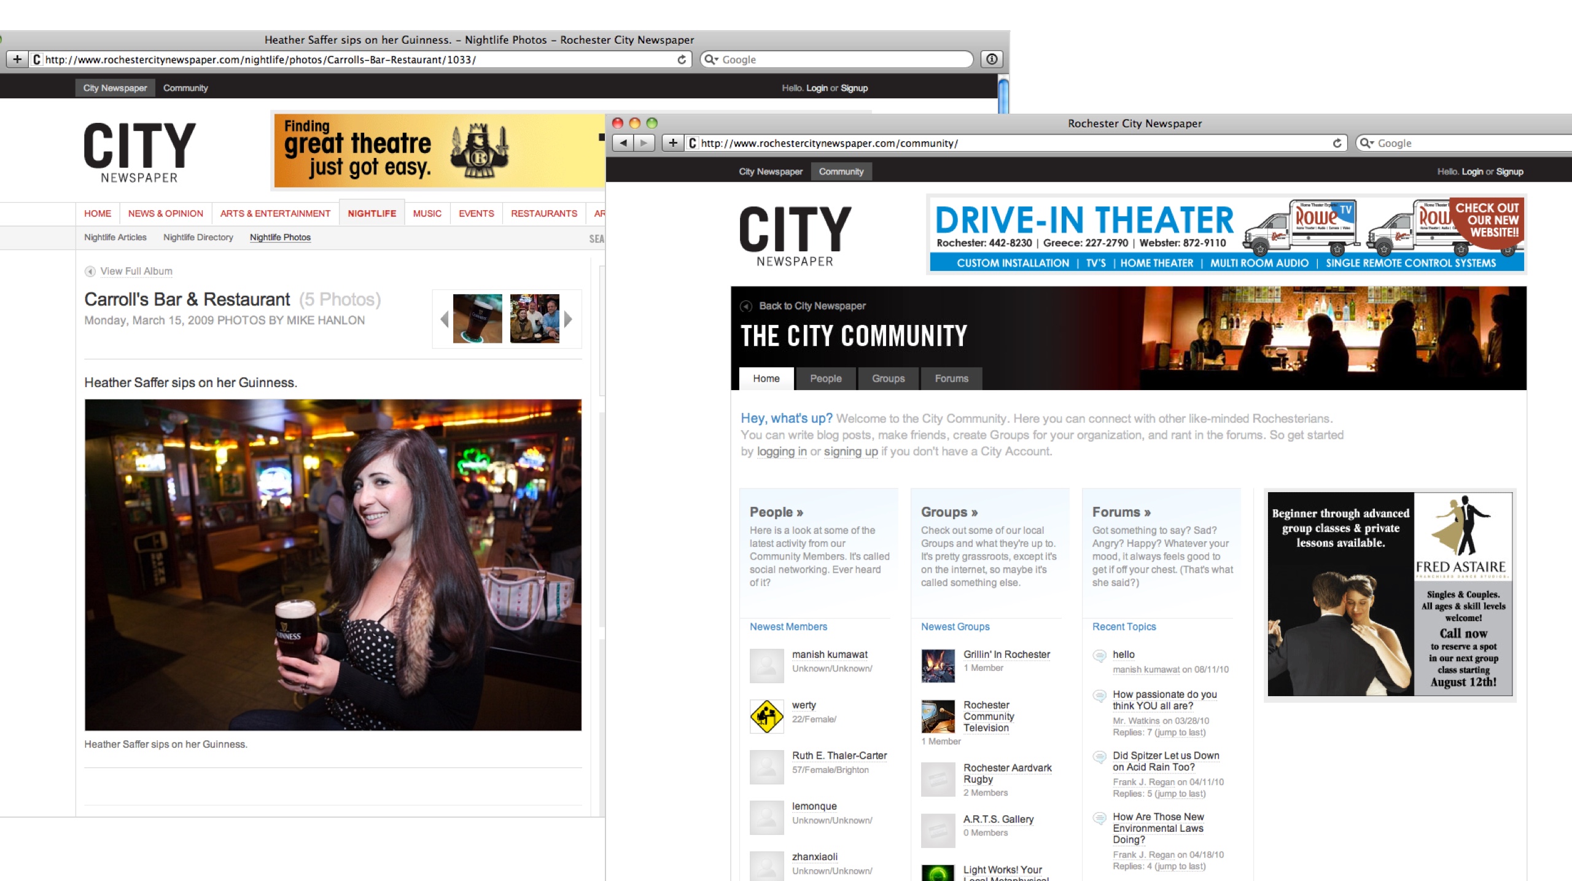Open manish kumawat's profile
1572x881 pixels.
coord(830,654)
